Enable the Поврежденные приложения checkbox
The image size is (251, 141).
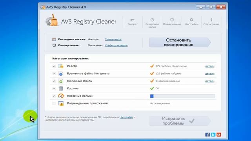(54, 103)
